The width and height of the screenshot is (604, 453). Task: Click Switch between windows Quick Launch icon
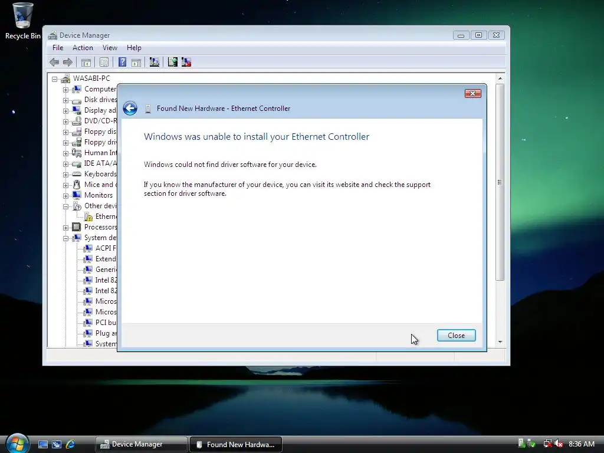(57, 444)
